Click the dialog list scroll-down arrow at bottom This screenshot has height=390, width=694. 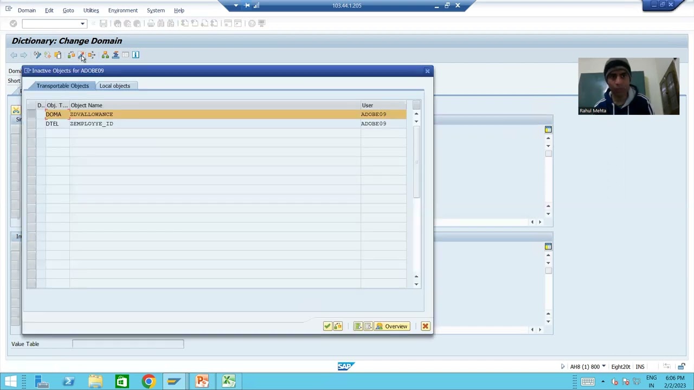[x=416, y=284]
